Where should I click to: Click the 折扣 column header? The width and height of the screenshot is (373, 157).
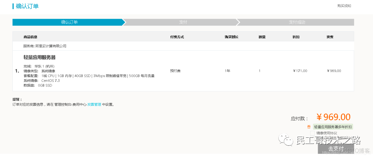point(296,37)
